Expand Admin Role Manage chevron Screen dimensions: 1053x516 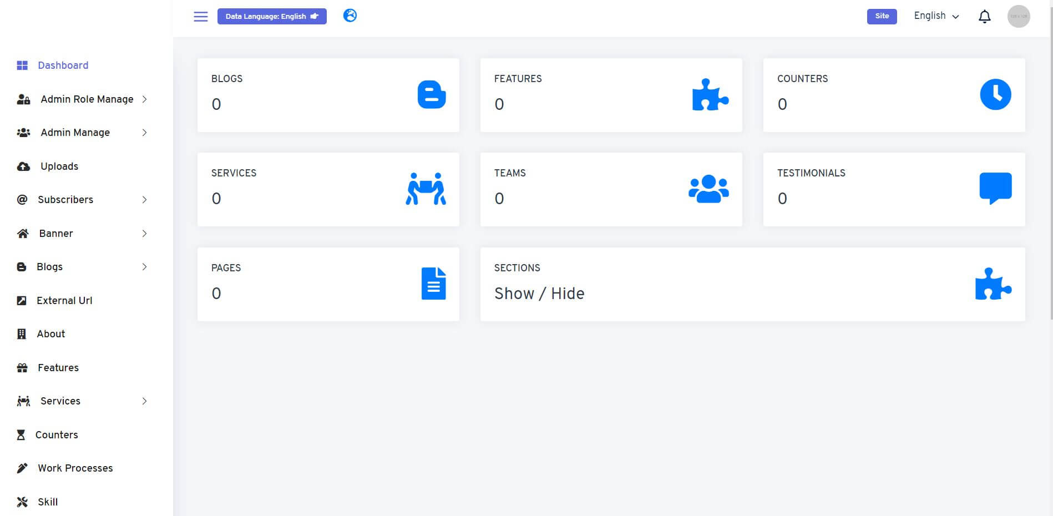tap(144, 99)
